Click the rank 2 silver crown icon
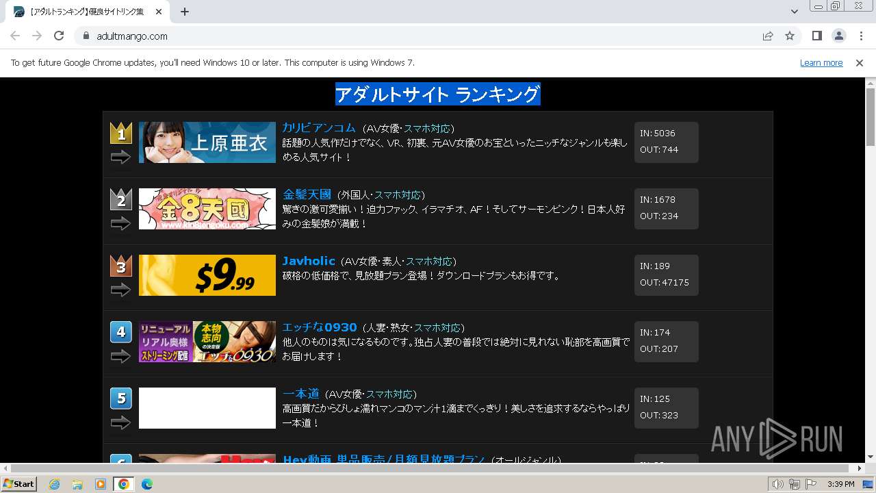Screen dimensions: 876x493 [121, 199]
